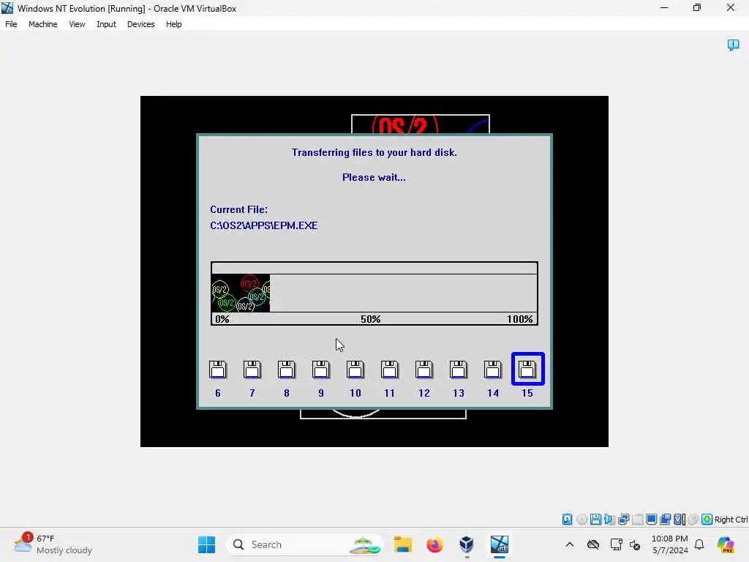Viewport: 749px width, 562px height.
Task: Click the 100% label on progress bar
Action: [520, 319]
